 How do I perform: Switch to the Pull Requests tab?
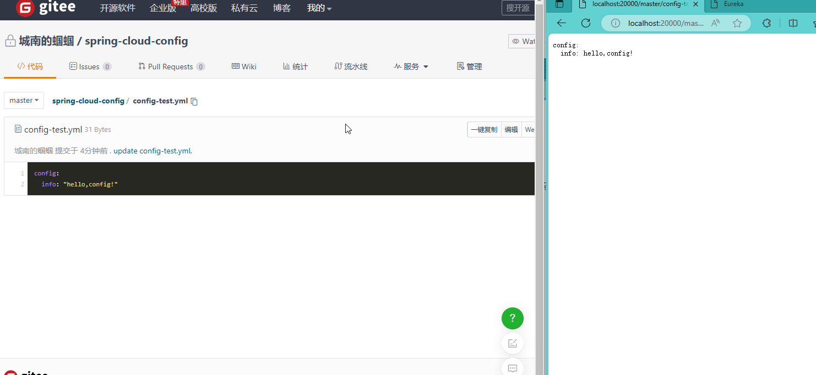click(x=172, y=67)
